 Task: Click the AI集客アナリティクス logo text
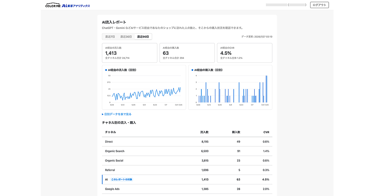pos(76,5)
